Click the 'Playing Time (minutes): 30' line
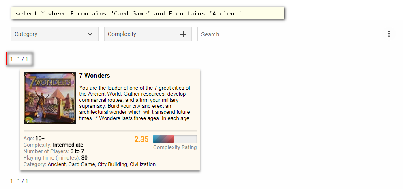The width and height of the screenshot is (403, 189). coord(55,158)
